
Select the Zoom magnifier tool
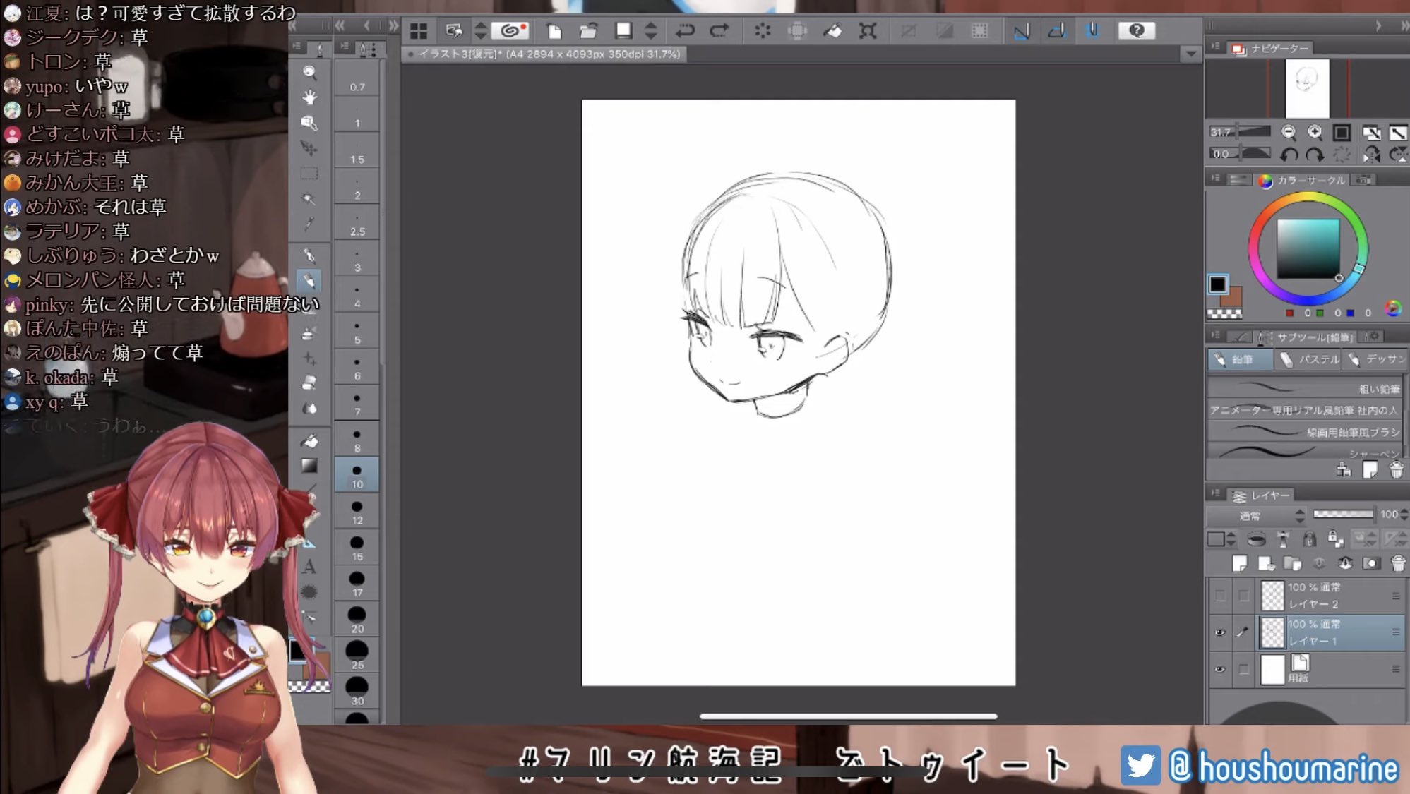pos(309,71)
